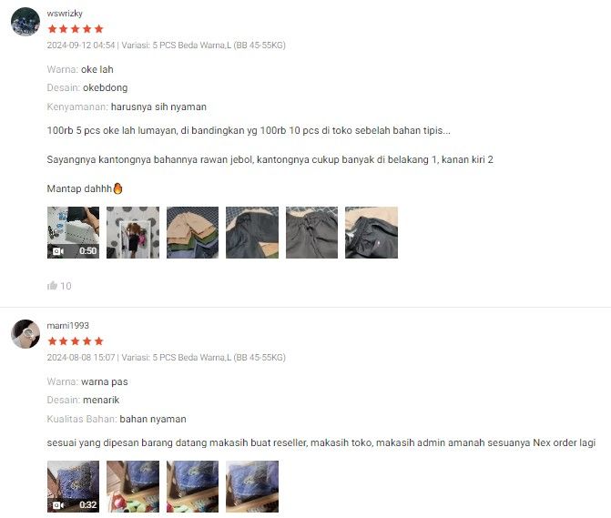Click the camera icon on the 0:50 video
This screenshot has width=611, height=518.
pos(58,251)
